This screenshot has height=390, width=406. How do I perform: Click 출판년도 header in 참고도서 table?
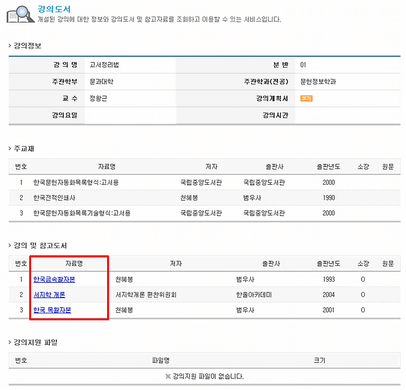click(328, 263)
